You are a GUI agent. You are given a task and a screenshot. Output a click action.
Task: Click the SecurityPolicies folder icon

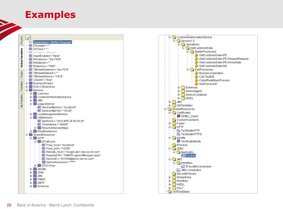(x=174, y=174)
